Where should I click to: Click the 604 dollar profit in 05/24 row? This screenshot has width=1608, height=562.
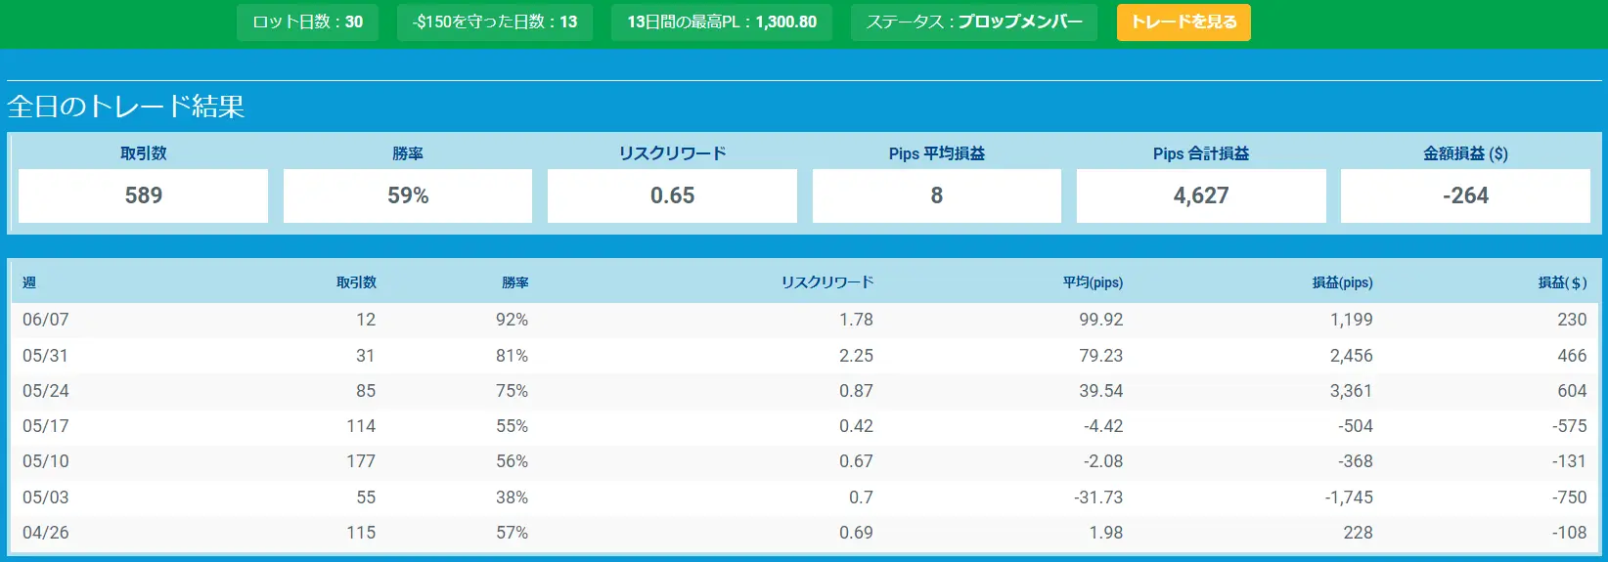pos(1572,391)
